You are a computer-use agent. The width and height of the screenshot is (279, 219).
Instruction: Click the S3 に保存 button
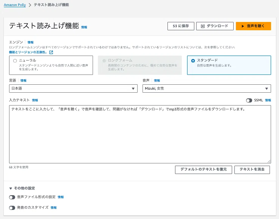pos(181,26)
